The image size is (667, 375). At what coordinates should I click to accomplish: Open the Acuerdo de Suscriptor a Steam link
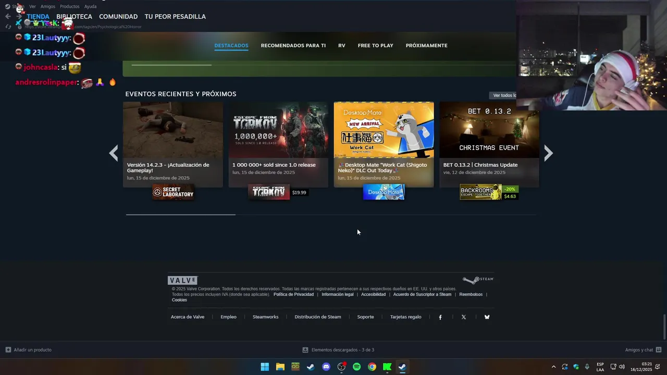[423, 294]
